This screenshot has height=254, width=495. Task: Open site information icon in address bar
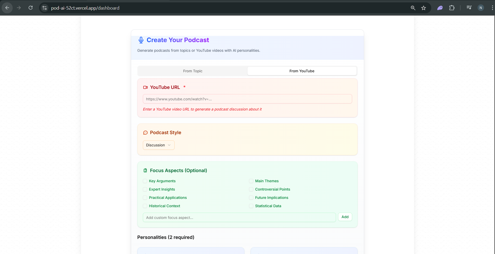click(x=45, y=8)
